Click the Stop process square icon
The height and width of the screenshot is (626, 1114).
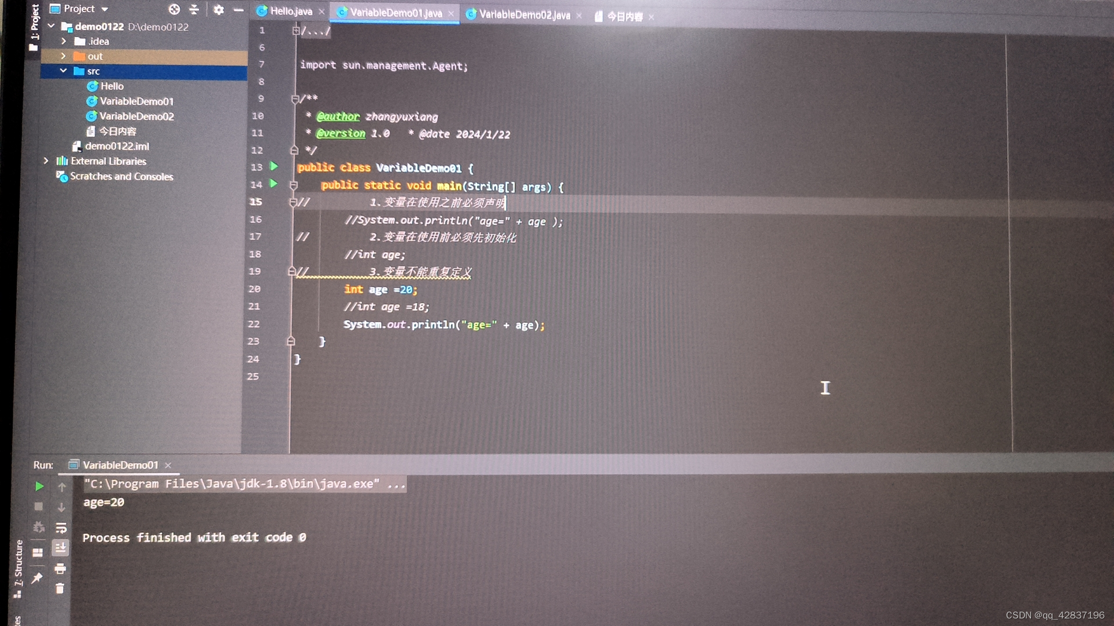click(x=38, y=507)
